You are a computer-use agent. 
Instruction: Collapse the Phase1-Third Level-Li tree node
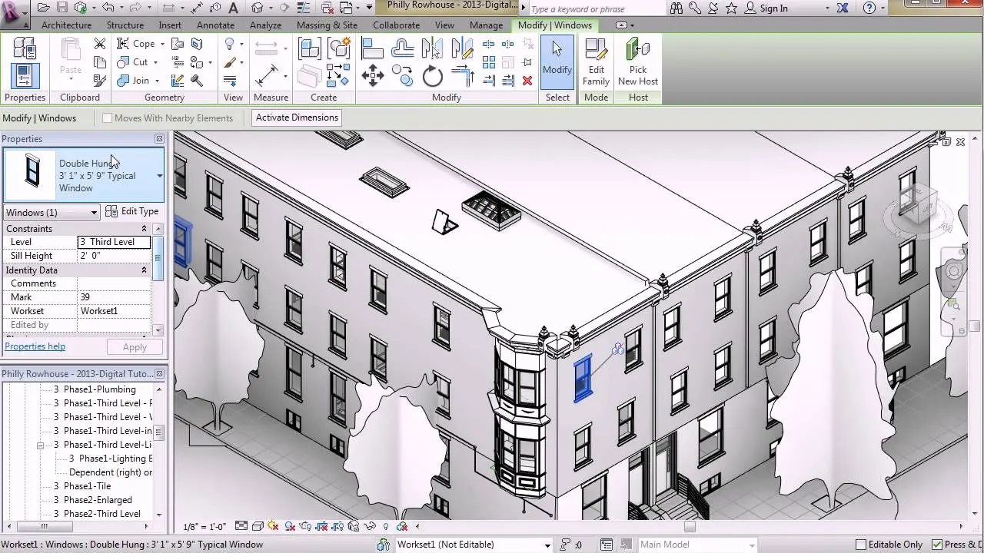coord(40,445)
